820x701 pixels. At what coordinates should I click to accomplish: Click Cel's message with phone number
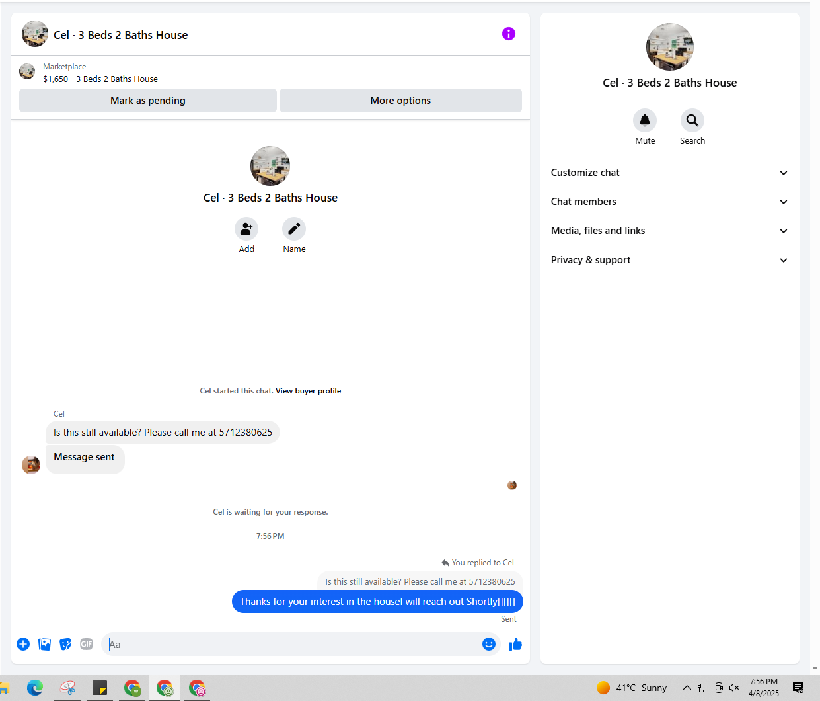click(x=163, y=433)
